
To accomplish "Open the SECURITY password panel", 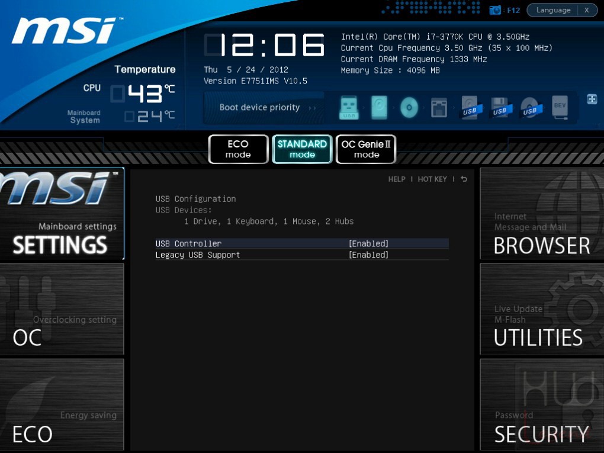I will (x=542, y=404).
